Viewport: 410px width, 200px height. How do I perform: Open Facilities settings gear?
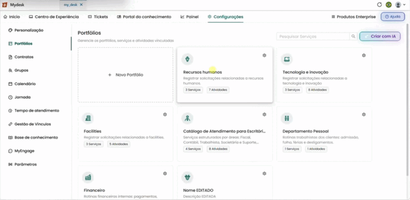(x=165, y=114)
